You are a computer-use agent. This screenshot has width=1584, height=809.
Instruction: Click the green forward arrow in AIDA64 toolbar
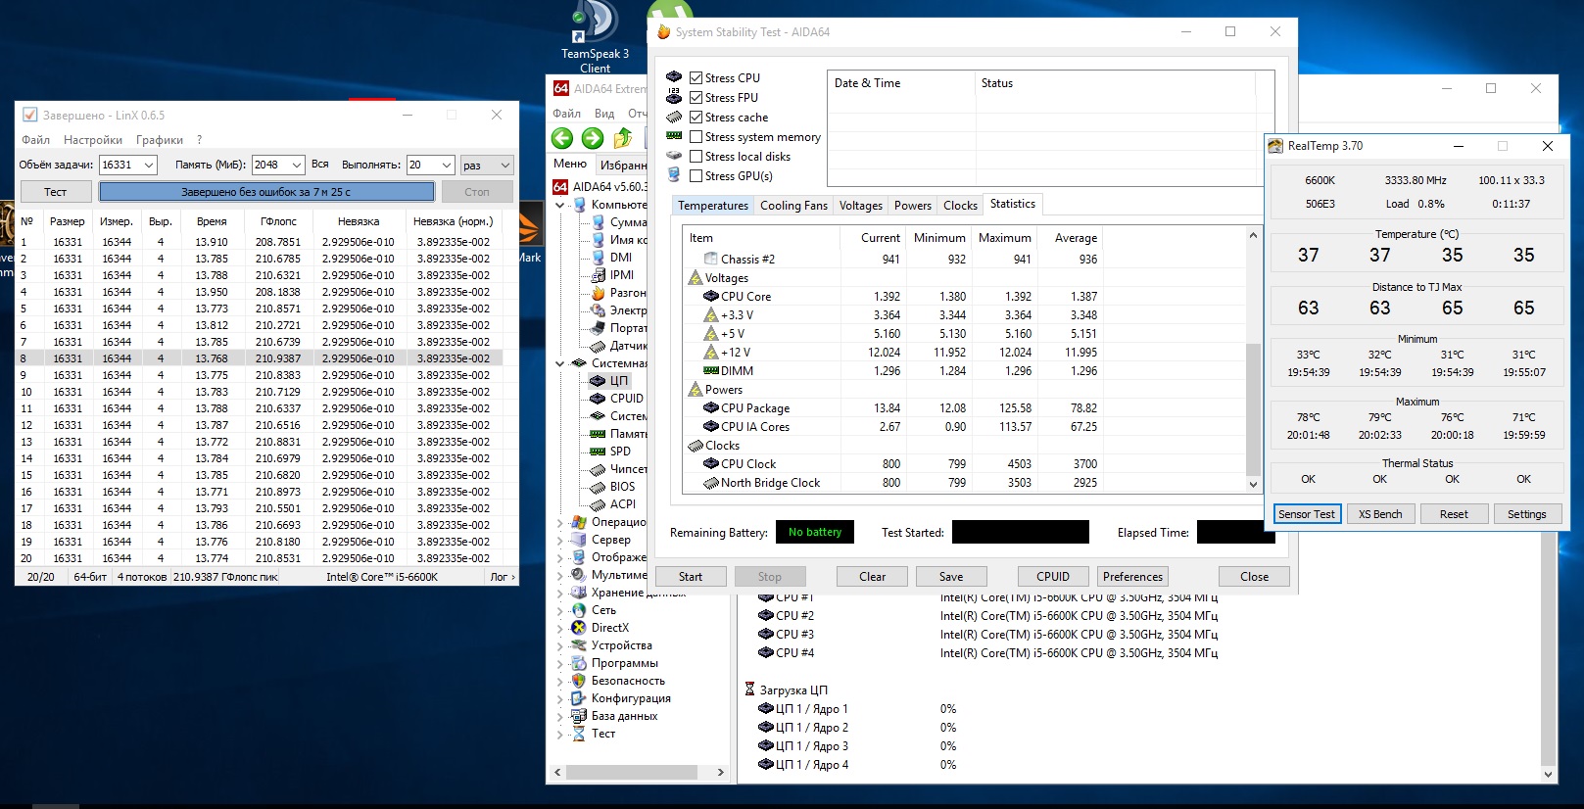click(x=593, y=138)
